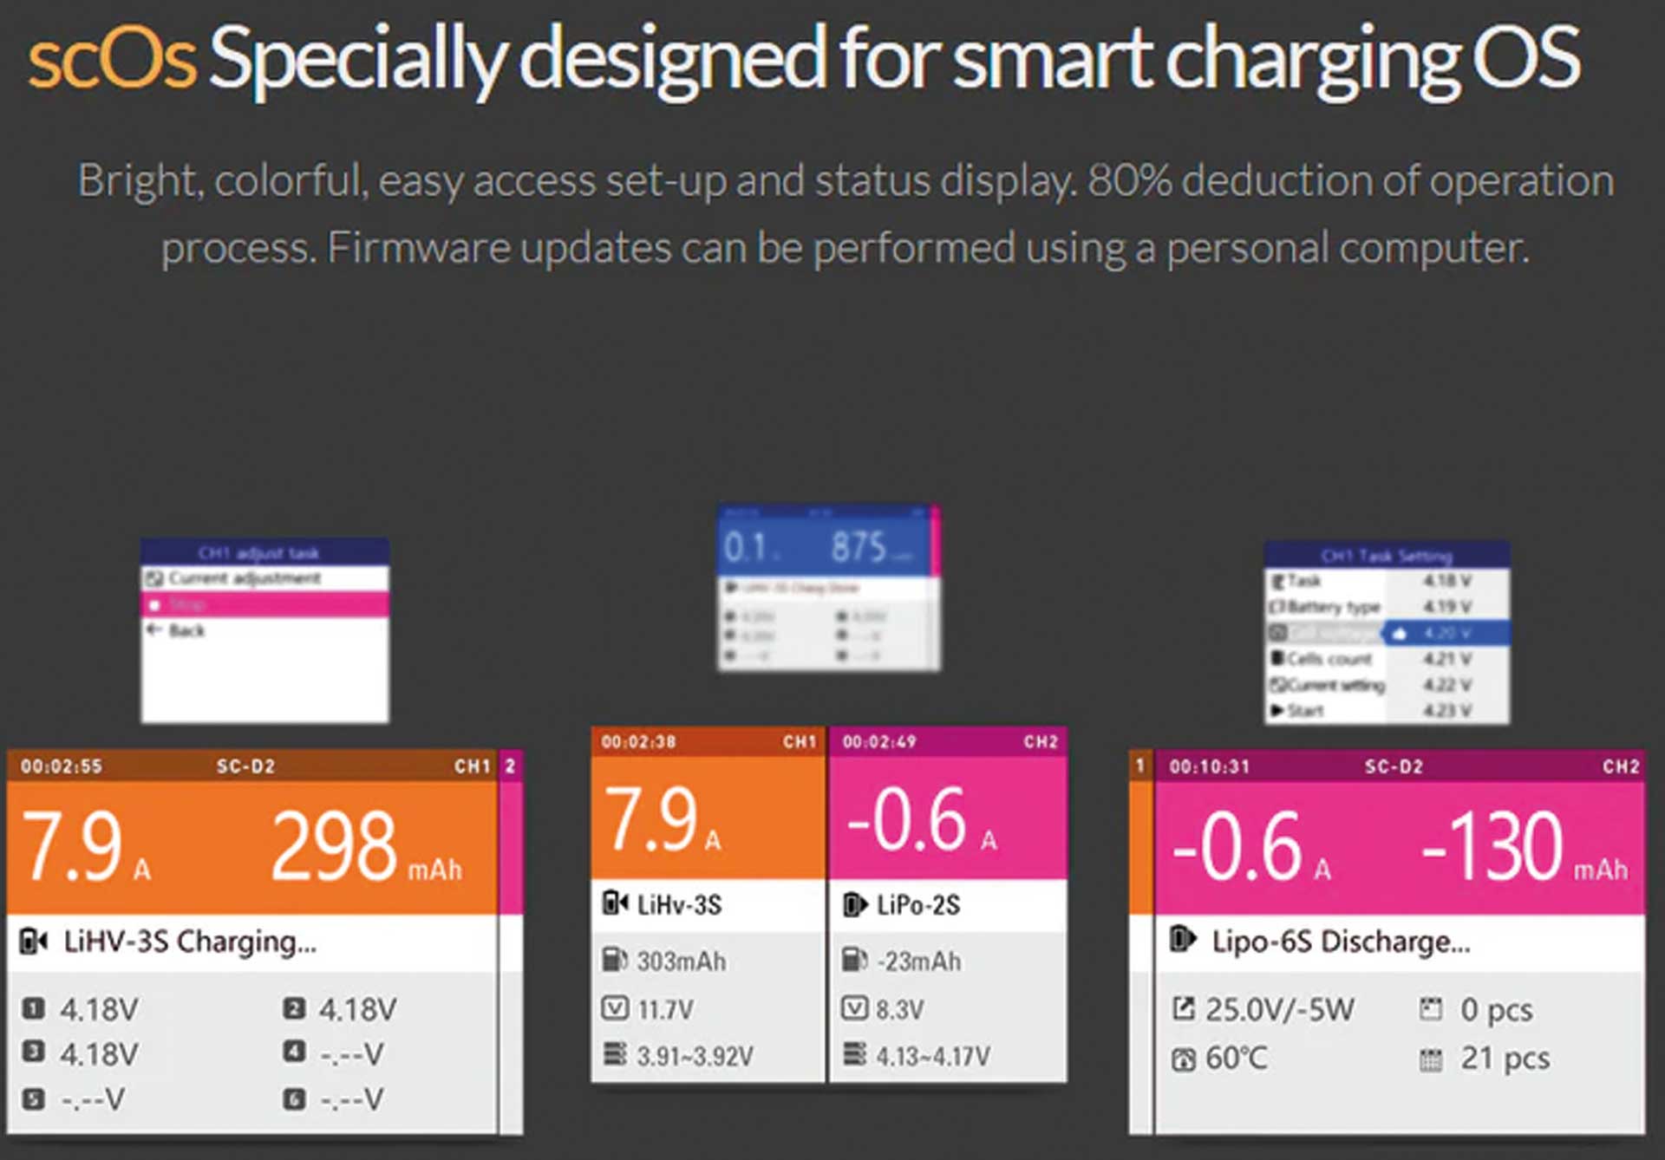Click the blue 0.1 / 875 screen thumbnail
The width and height of the screenshot is (1665, 1160).
(x=827, y=588)
